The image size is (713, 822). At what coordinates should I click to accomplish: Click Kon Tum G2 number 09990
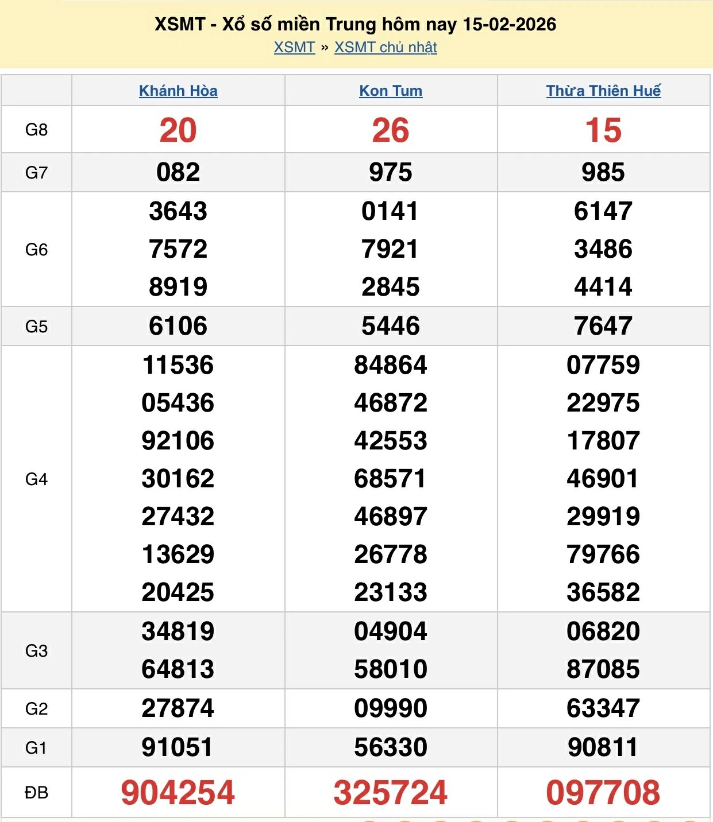[391, 708]
